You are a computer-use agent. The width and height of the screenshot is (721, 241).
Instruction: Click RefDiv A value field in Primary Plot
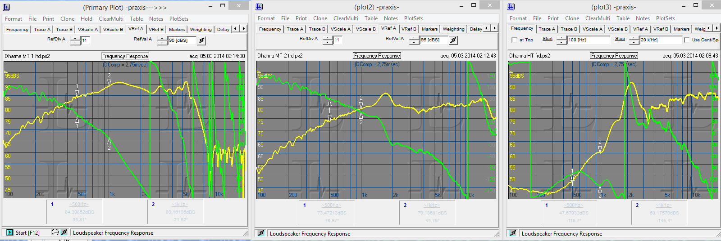point(85,40)
